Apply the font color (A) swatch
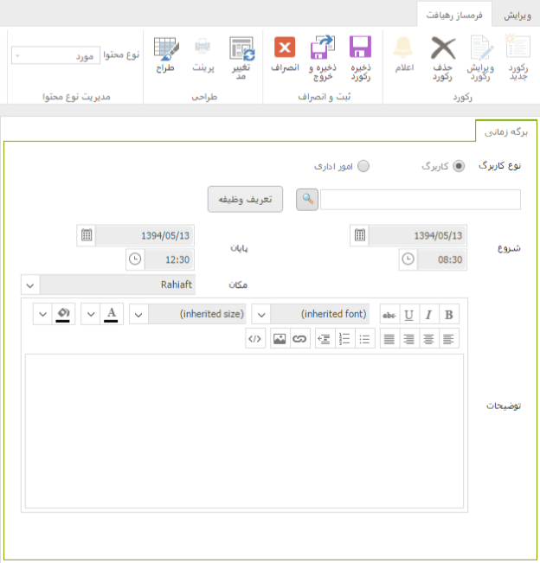 click(x=112, y=314)
